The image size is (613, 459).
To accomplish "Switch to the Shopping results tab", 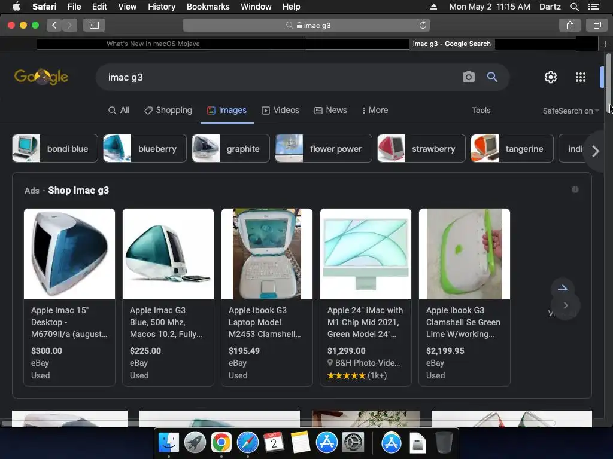I will point(168,110).
